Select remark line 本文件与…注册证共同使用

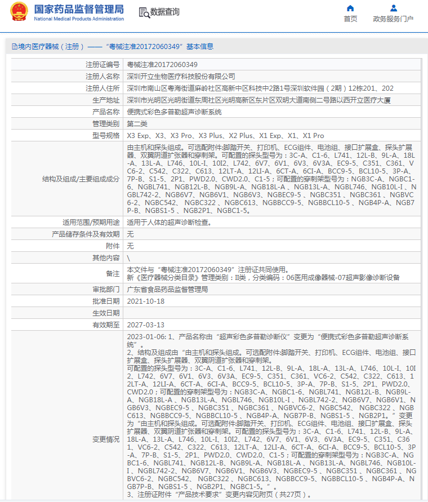pos(208,270)
